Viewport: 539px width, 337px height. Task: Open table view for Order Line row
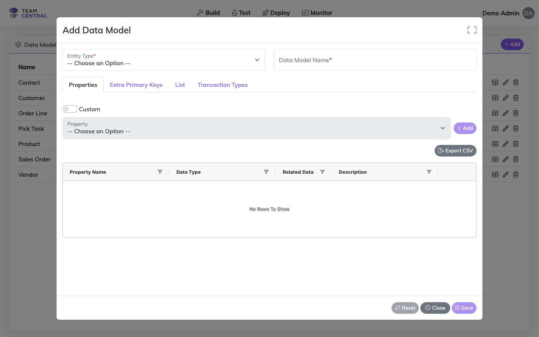point(495,113)
